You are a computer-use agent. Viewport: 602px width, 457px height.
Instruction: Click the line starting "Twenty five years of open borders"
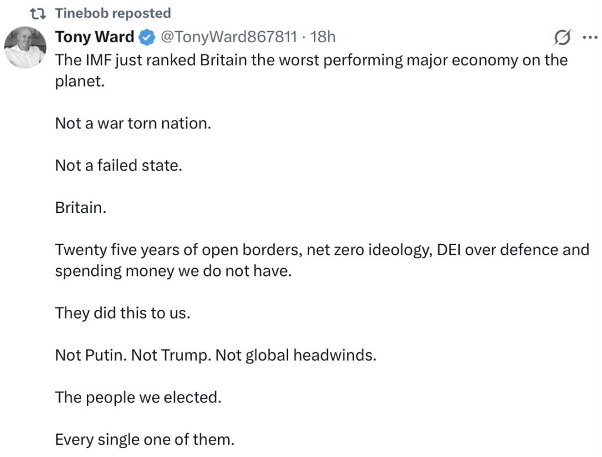322,249
